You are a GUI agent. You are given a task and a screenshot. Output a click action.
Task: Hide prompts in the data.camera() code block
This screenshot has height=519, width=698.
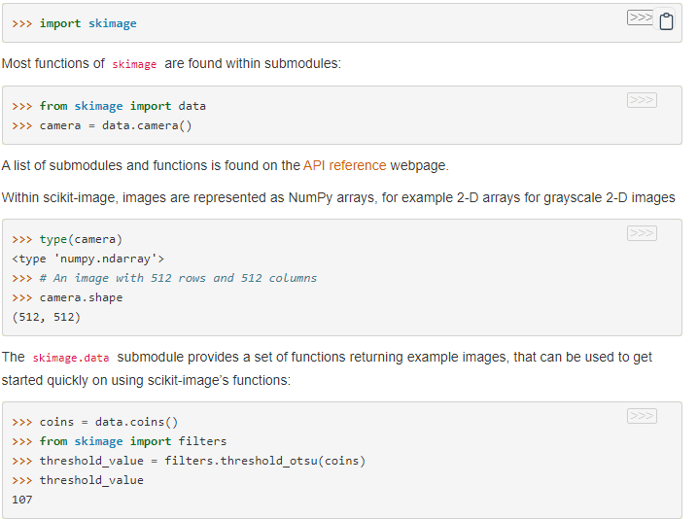pyautogui.click(x=642, y=100)
